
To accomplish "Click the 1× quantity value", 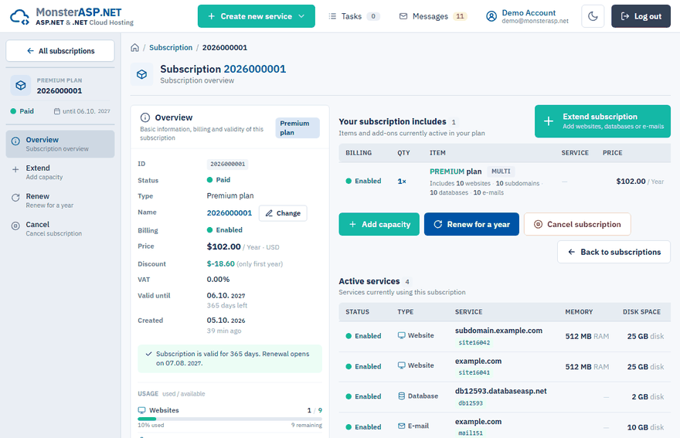I will (x=402, y=182).
